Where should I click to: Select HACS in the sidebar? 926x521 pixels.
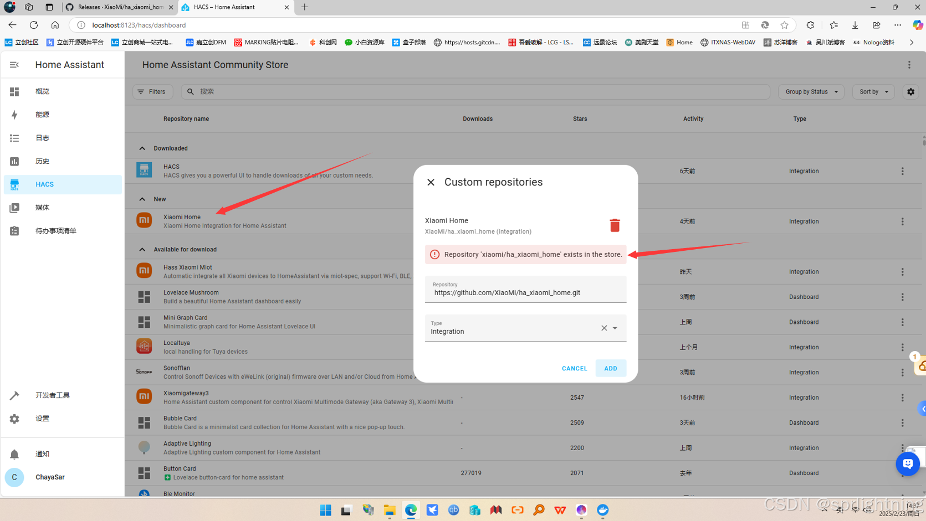tap(63, 184)
